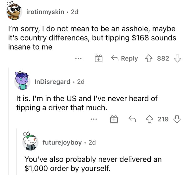Open more options for InDisregard's comment
This screenshot has height=175, width=190.
[94, 119]
